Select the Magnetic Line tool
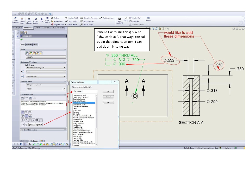 point(57,24)
